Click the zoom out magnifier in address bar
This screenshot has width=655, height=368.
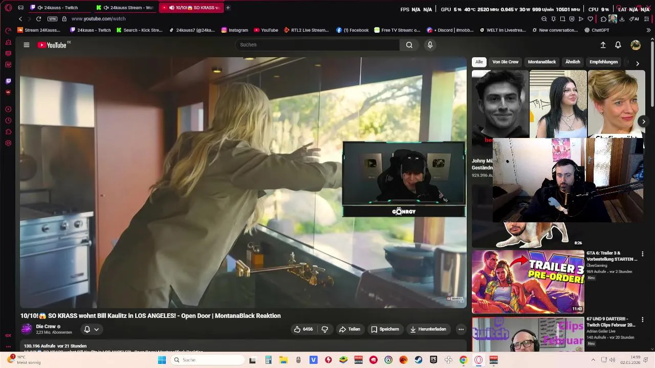(x=544, y=19)
